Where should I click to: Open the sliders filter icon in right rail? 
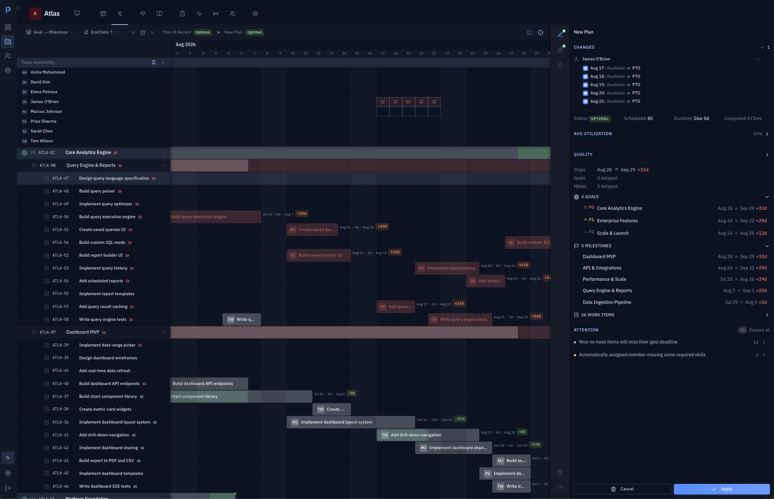pyautogui.click(x=560, y=65)
